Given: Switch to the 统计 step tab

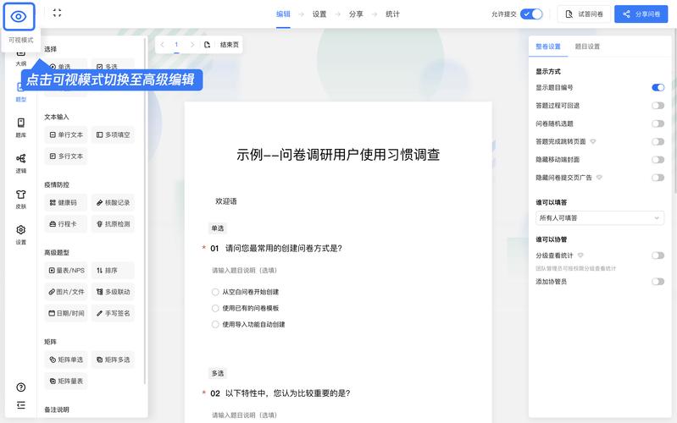Looking at the screenshot, I should pos(392,14).
